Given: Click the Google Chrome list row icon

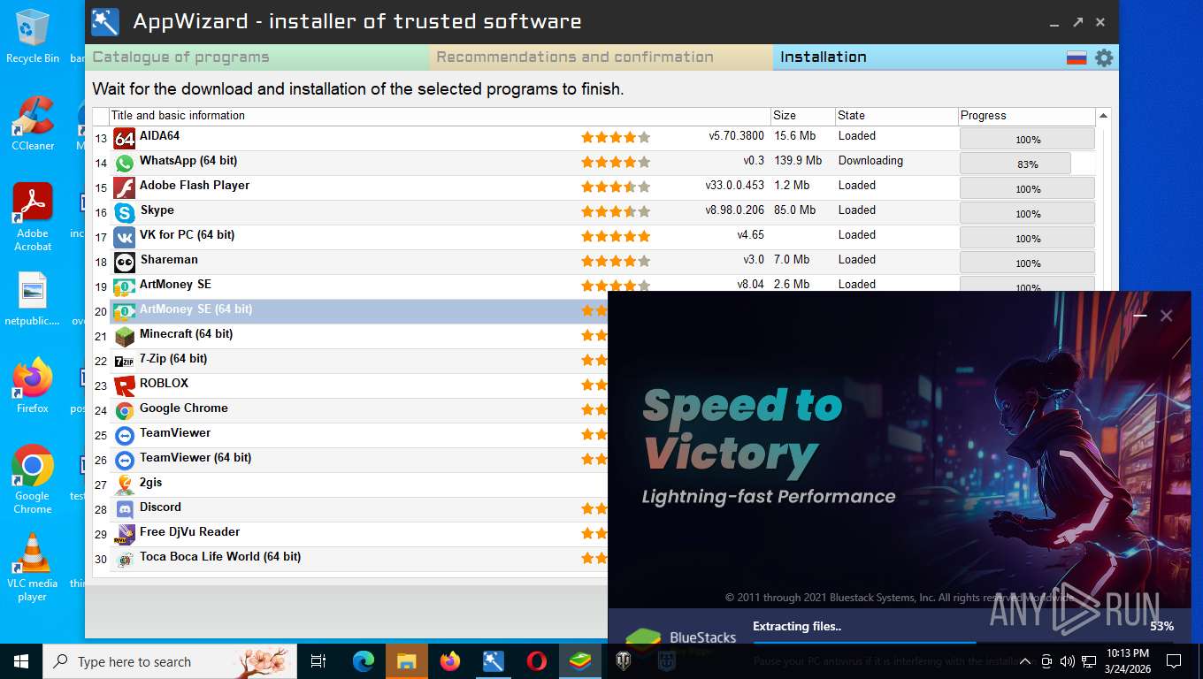Looking at the screenshot, I should click(125, 410).
